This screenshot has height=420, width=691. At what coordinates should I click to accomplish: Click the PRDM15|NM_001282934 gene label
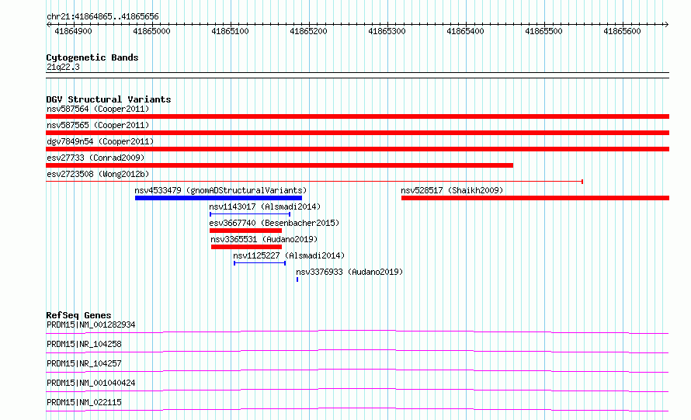point(91,325)
